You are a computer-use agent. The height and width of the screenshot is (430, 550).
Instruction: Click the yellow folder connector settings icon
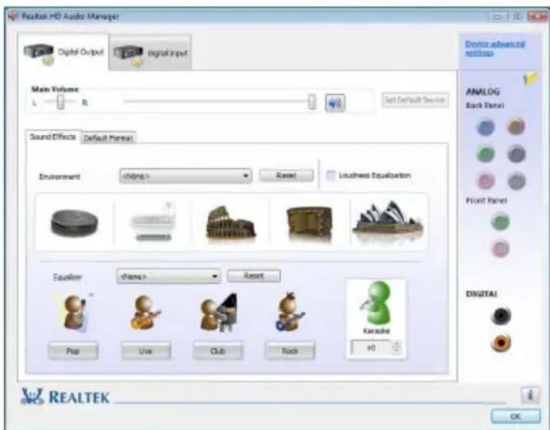click(531, 79)
